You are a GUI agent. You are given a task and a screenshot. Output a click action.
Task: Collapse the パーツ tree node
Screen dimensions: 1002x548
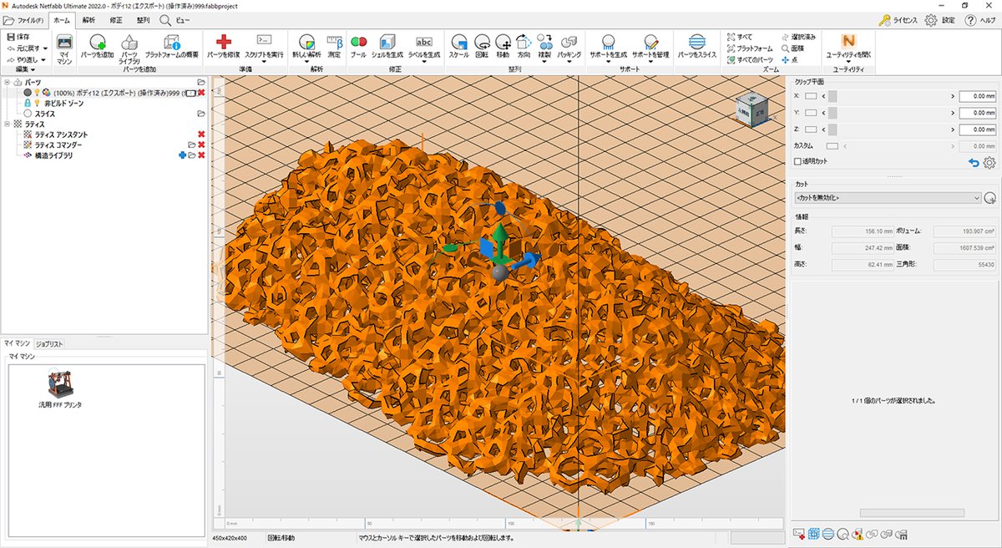point(8,83)
